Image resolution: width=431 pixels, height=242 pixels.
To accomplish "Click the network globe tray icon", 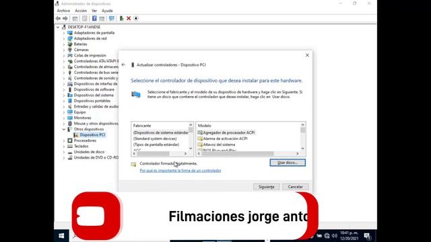I will pos(327,236).
